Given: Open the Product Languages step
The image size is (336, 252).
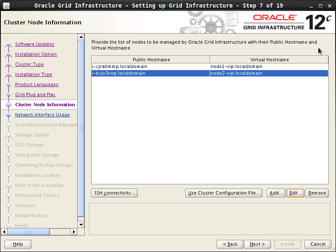Looking at the screenshot, I should [x=37, y=84].
